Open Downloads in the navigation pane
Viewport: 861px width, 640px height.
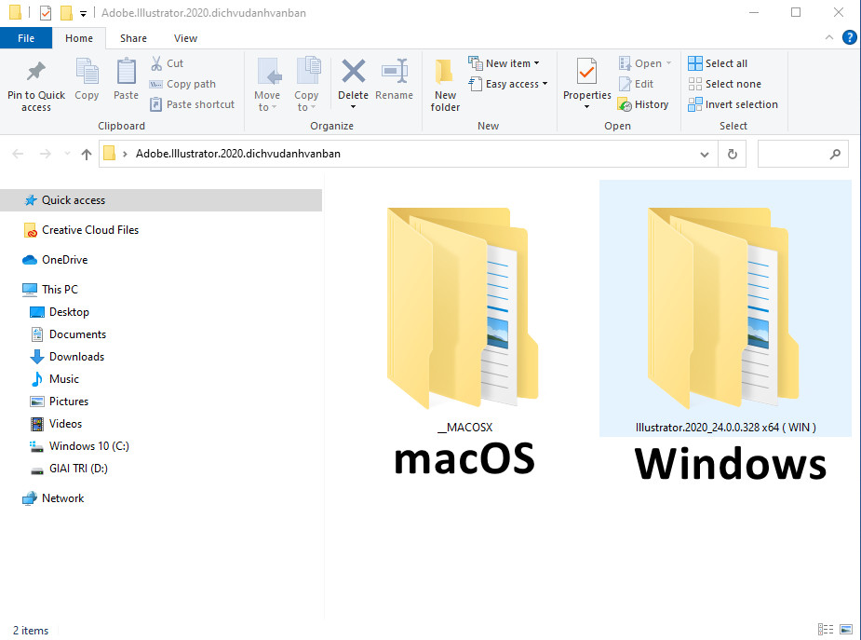click(67, 357)
